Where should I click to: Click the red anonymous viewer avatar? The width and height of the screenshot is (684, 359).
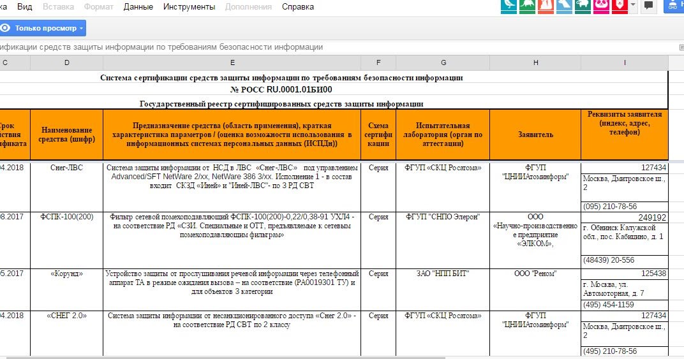[x=620, y=6]
